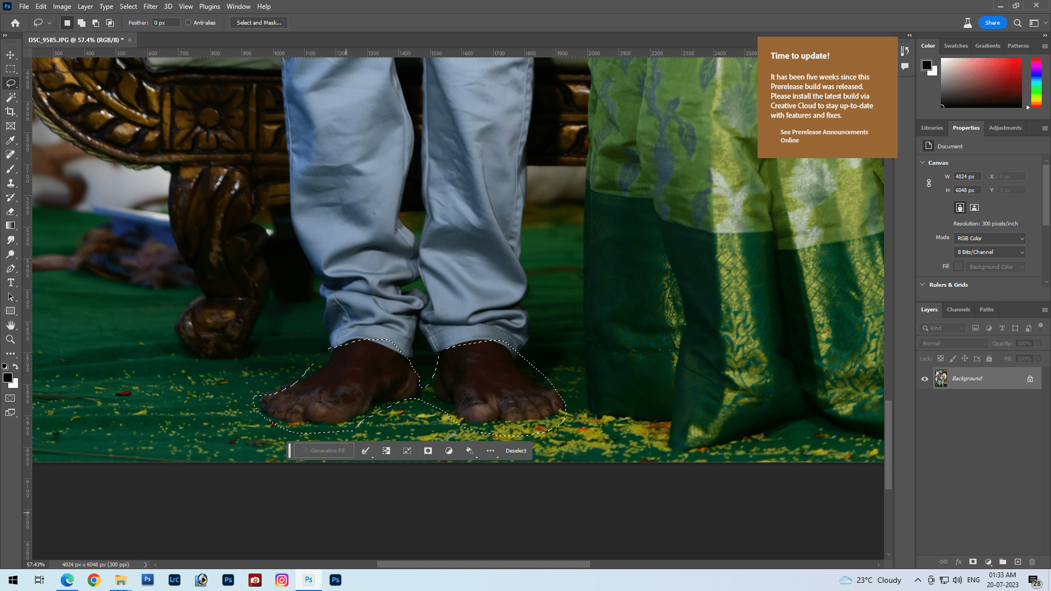
Task: Click the Deselect button
Action: click(x=515, y=450)
